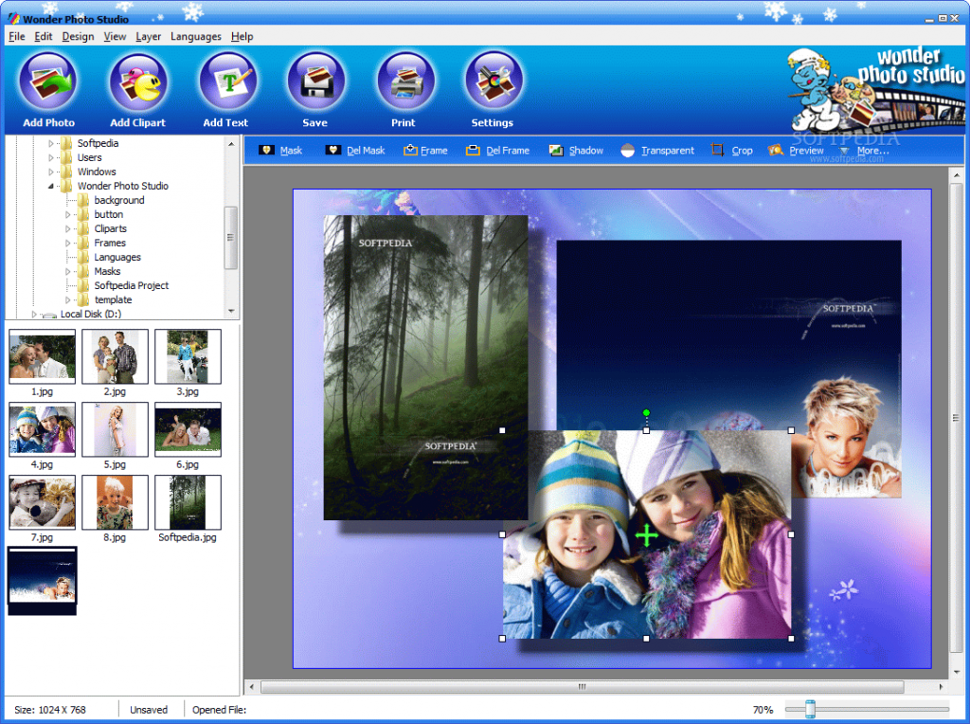The height and width of the screenshot is (724, 970).
Task: Open the Design menu
Action: [78, 37]
